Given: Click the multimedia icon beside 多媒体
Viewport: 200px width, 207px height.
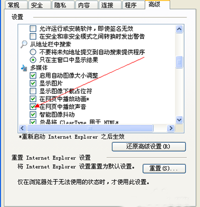Looking at the screenshot, I should [24, 68].
